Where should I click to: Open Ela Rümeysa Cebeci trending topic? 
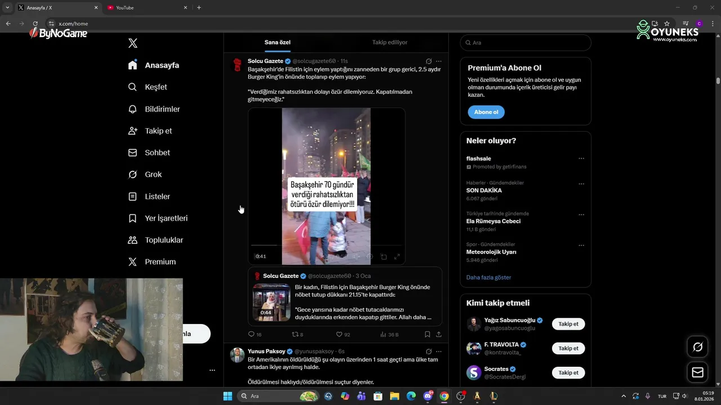tap(493, 221)
